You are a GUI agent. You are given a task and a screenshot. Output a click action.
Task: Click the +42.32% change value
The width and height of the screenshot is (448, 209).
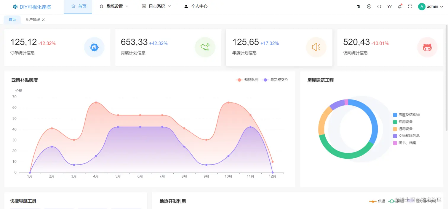pyautogui.click(x=158, y=44)
